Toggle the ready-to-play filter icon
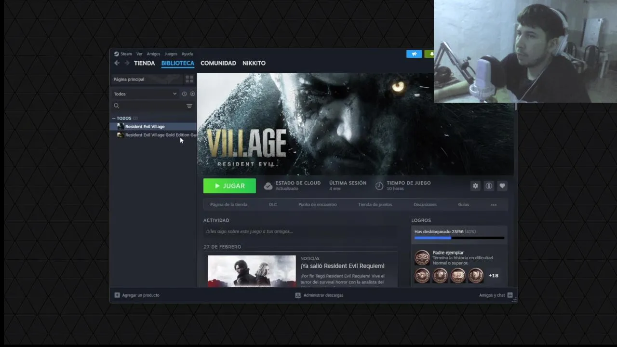The width and height of the screenshot is (617, 347). [192, 94]
